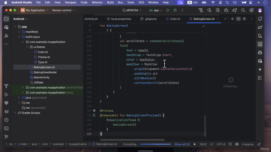Select BakingViewModel in project tree
This screenshot has height=152, width=271.
(45, 72)
